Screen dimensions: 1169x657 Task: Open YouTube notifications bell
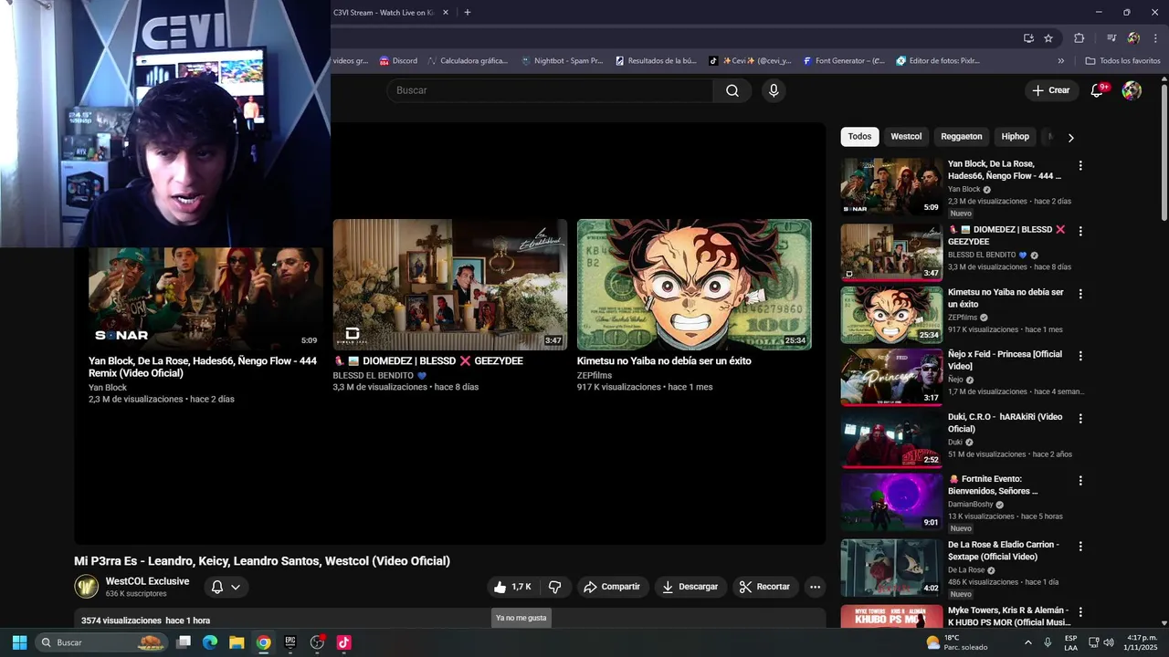(x=1098, y=90)
